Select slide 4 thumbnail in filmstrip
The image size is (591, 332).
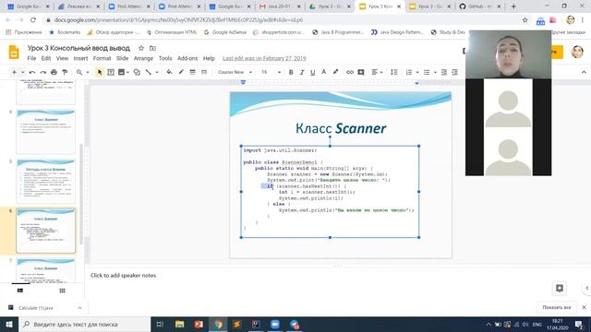pos(45,132)
